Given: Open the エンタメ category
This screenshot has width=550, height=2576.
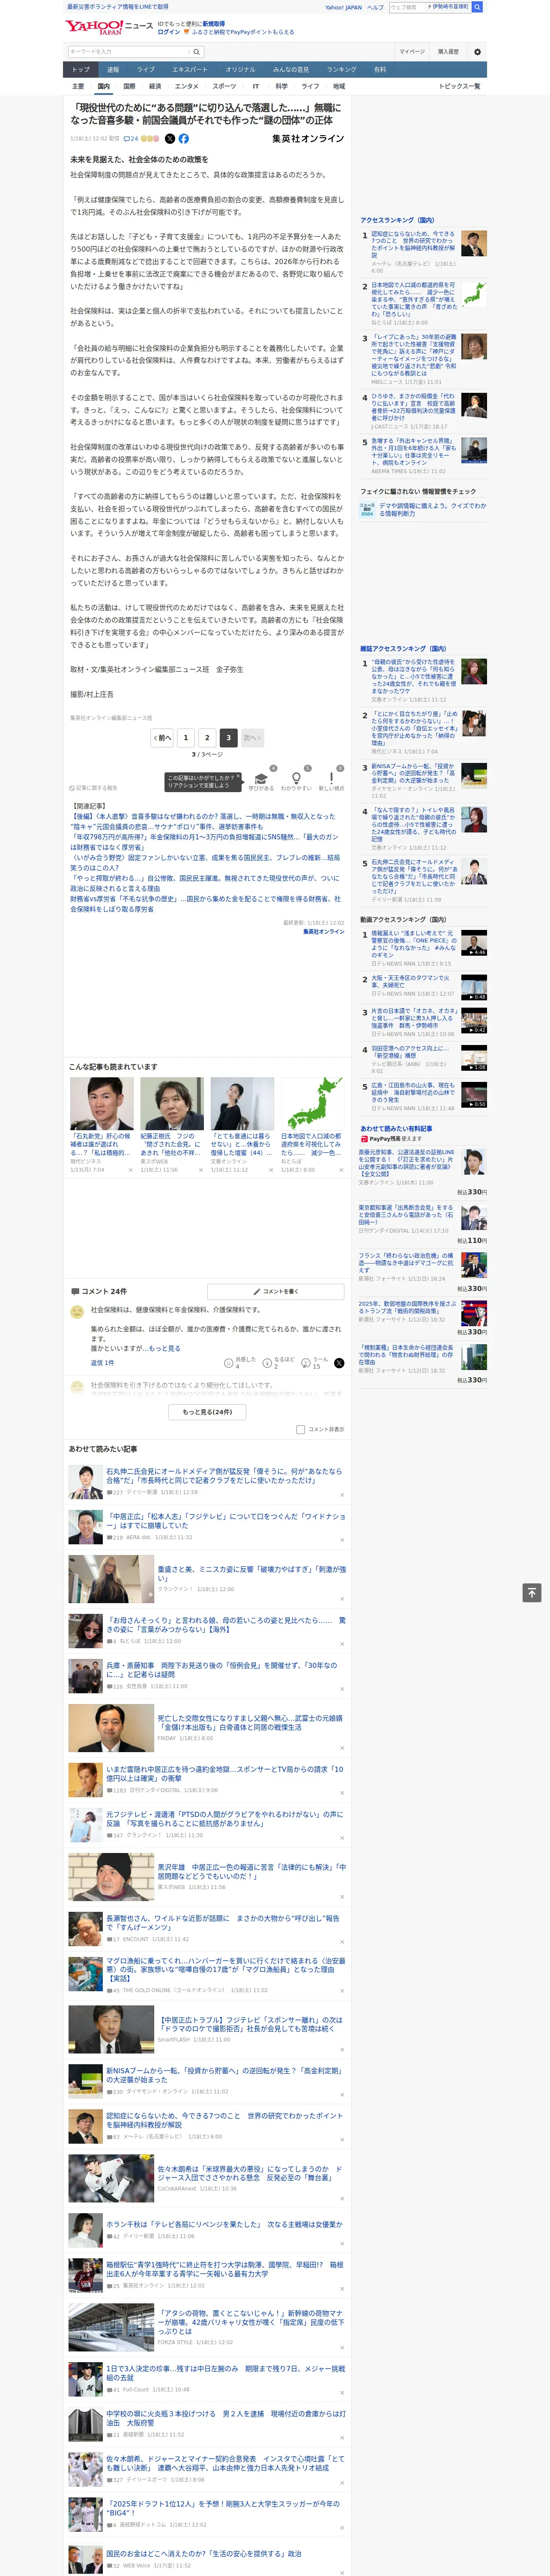Looking at the screenshot, I should [187, 86].
